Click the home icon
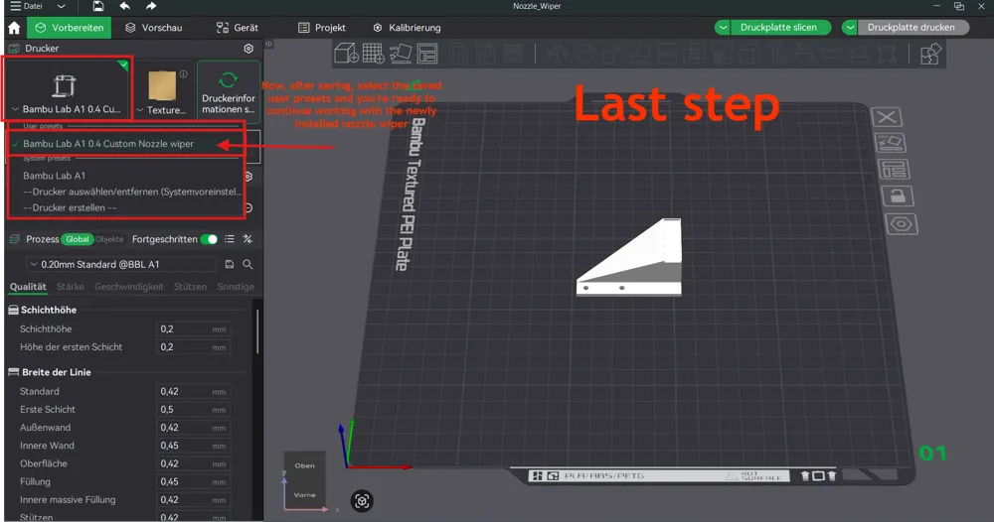This screenshot has width=994, height=522. tap(14, 28)
